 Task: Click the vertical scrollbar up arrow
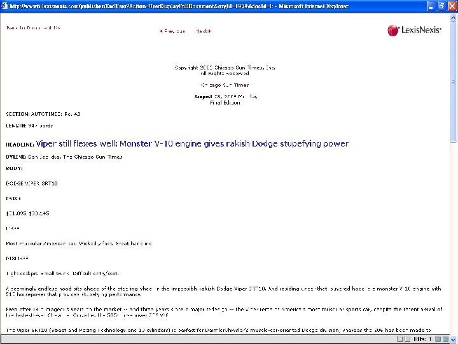point(453,18)
